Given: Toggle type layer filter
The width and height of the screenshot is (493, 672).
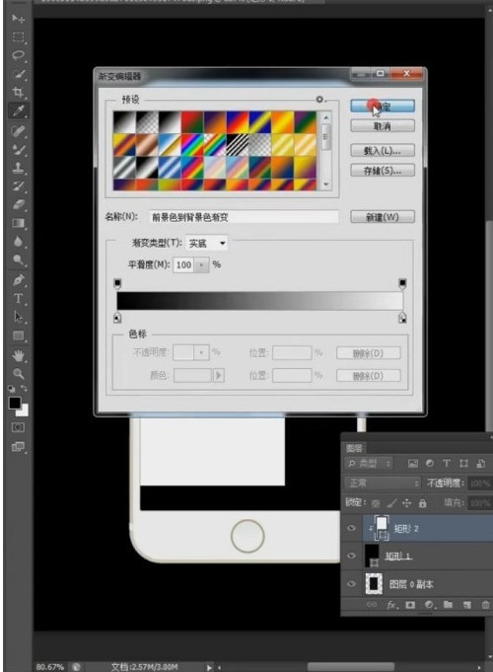Looking at the screenshot, I should (x=447, y=463).
